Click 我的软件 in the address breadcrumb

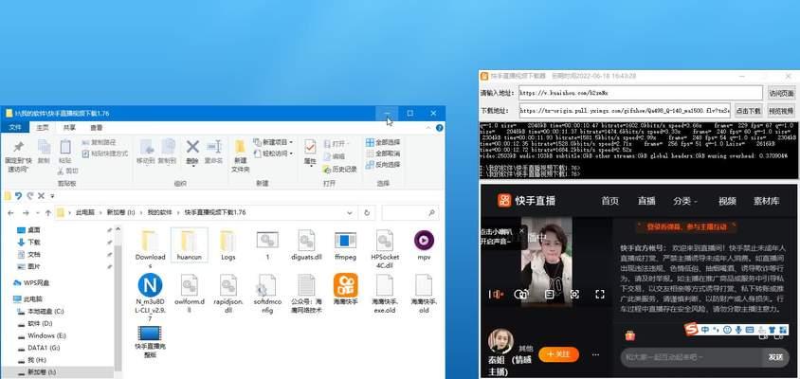point(158,212)
